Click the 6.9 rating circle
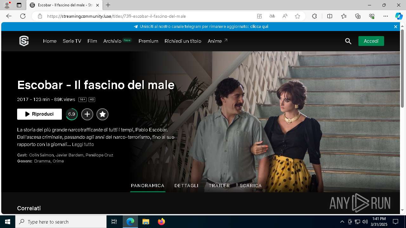The image size is (406, 228). pos(72,114)
